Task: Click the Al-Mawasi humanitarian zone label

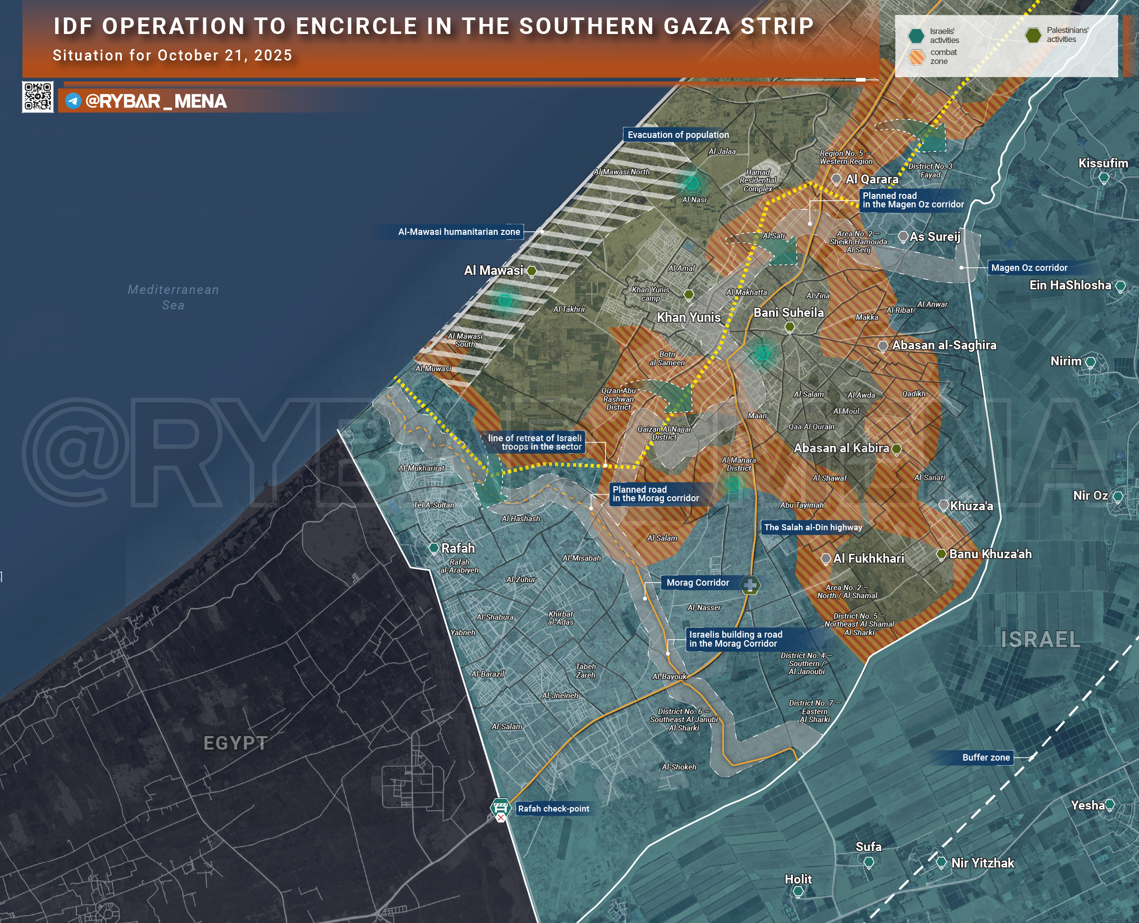Action: pyautogui.click(x=459, y=232)
